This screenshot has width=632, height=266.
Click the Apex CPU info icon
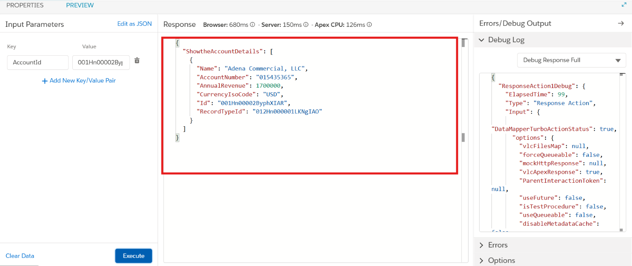tap(369, 24)
